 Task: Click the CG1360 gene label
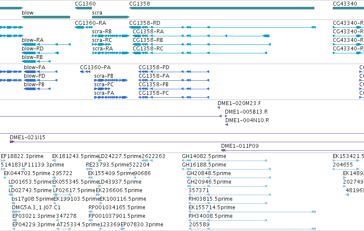click(85, 4)
